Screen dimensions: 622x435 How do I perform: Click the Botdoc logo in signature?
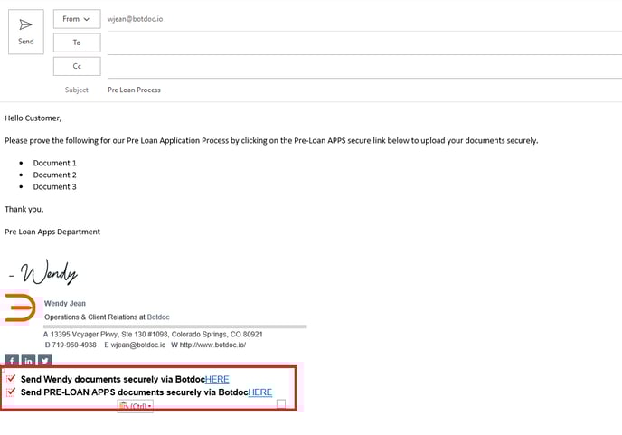point(20,308)
